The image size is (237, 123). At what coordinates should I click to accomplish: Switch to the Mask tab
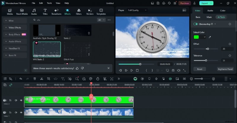(209, 17)
